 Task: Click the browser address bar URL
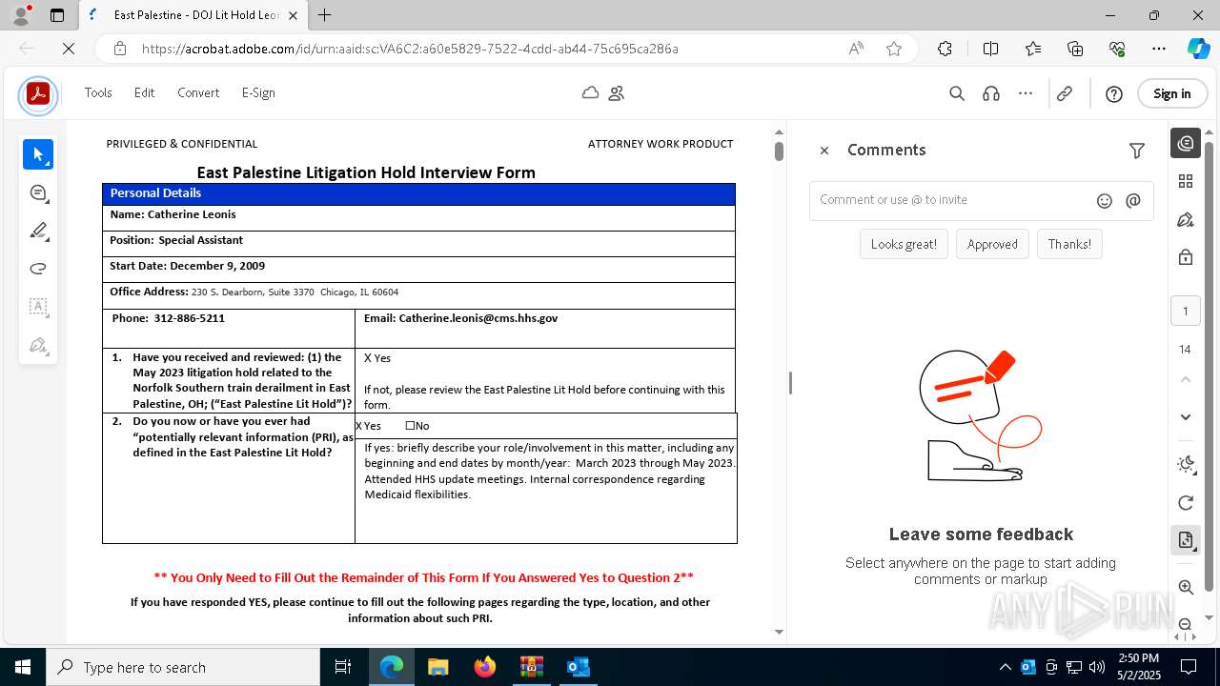tap(410, 49)
